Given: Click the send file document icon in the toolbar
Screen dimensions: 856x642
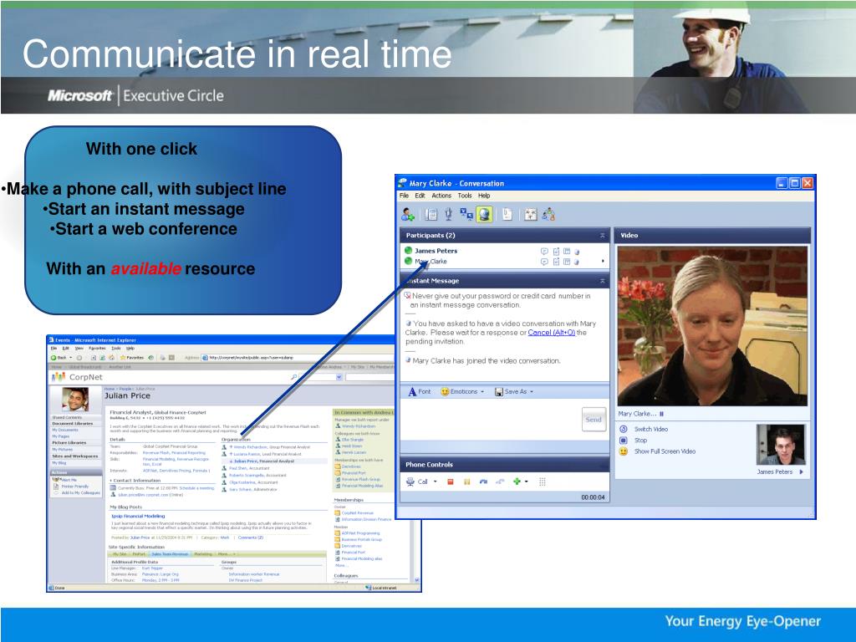Looking at the screenshot, I should click(x=507, y=215).
